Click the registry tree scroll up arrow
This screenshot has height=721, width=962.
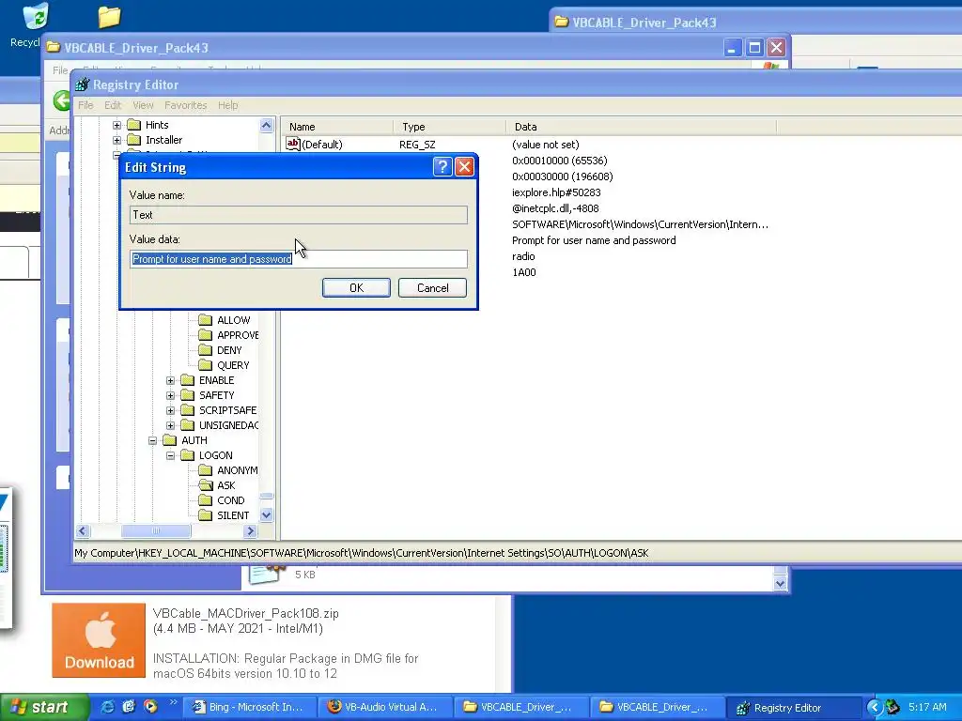point(266,125)
